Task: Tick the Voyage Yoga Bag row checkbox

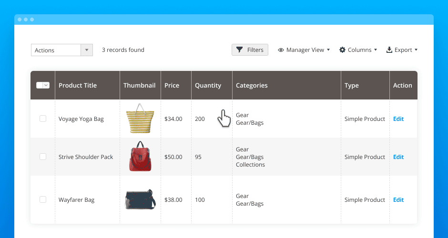Action: [43, 119]
